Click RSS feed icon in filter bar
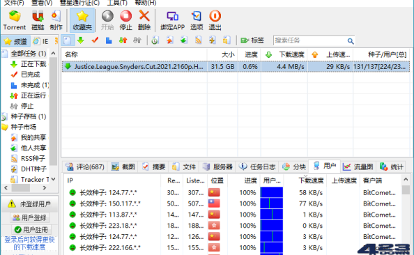Viewport: 414px width, 255px height. point(198,40)
